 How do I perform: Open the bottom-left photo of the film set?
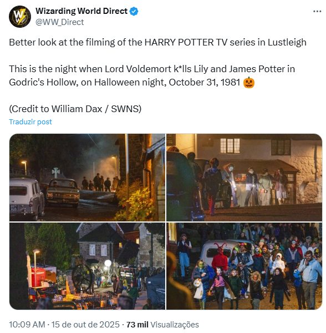pyautogui.click(x=87, y=266)
